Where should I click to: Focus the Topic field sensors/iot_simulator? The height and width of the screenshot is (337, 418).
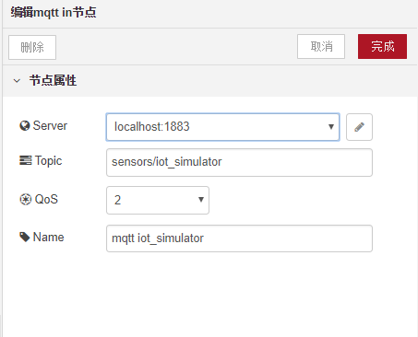(239, 162)
